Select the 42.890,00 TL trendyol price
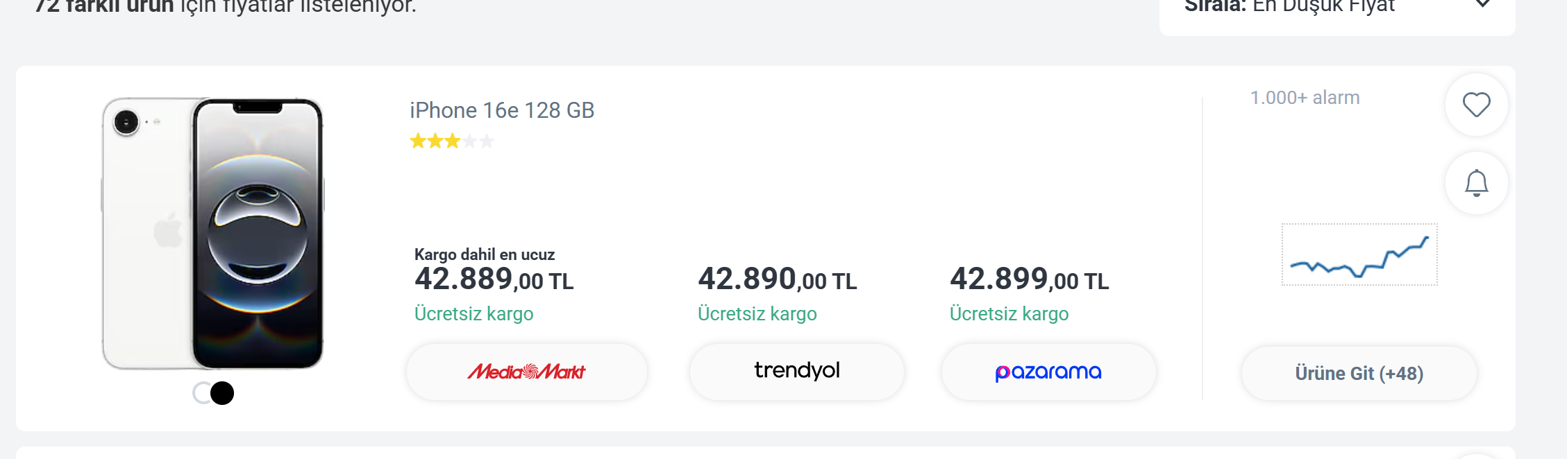 tap(778, 279)
